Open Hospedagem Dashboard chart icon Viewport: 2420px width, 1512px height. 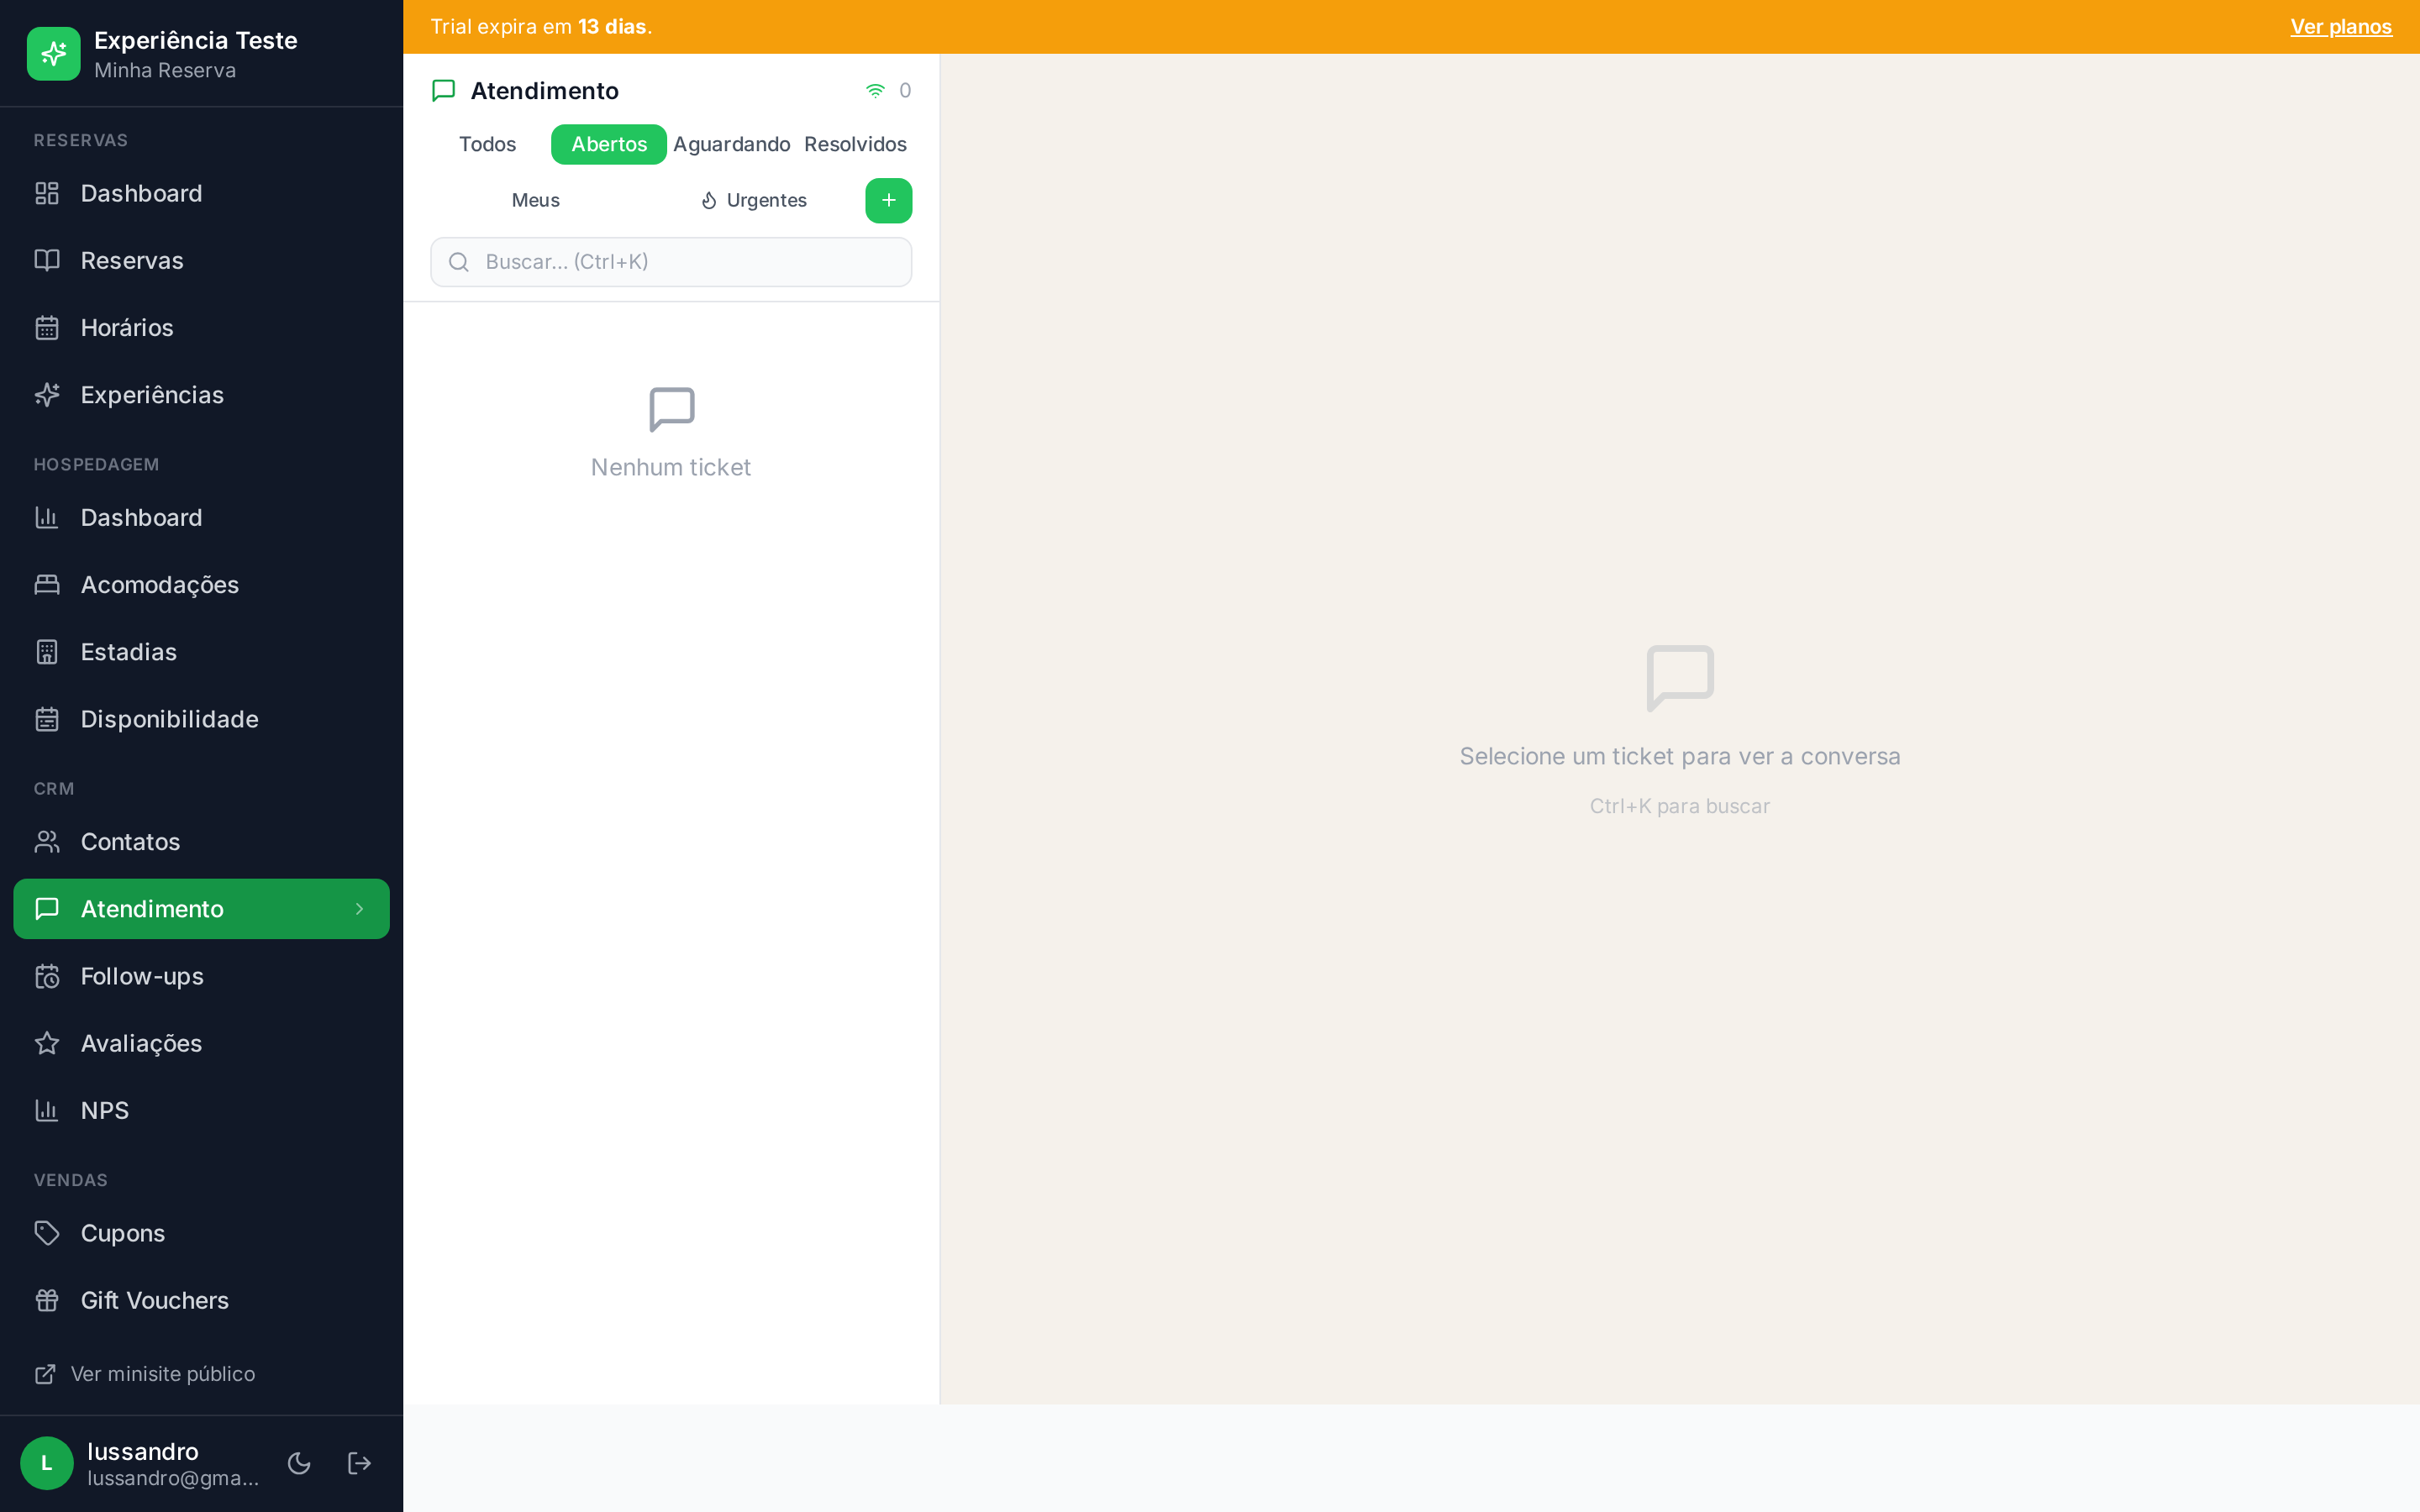(47, 517)
